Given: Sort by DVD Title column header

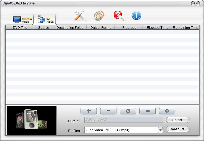Looking at the screenshot, I should tap(20, 27).
